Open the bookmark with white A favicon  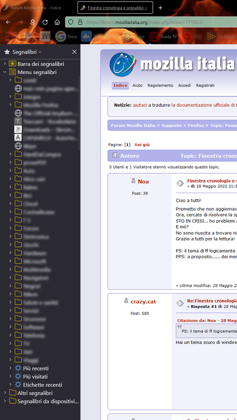[x=18, y=138]
